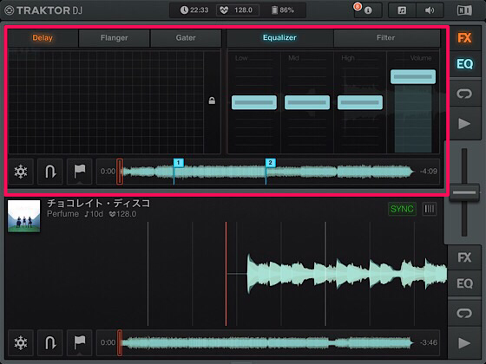The image size is (486, 364).
Task: Select the Delay effect tab
Action: click(43, 38)
